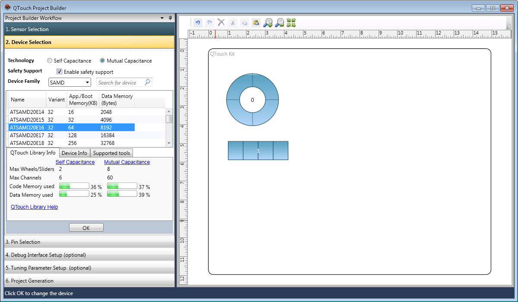
Task: Expand the 3. Pin Selection step
Action: tap(89, 242)
